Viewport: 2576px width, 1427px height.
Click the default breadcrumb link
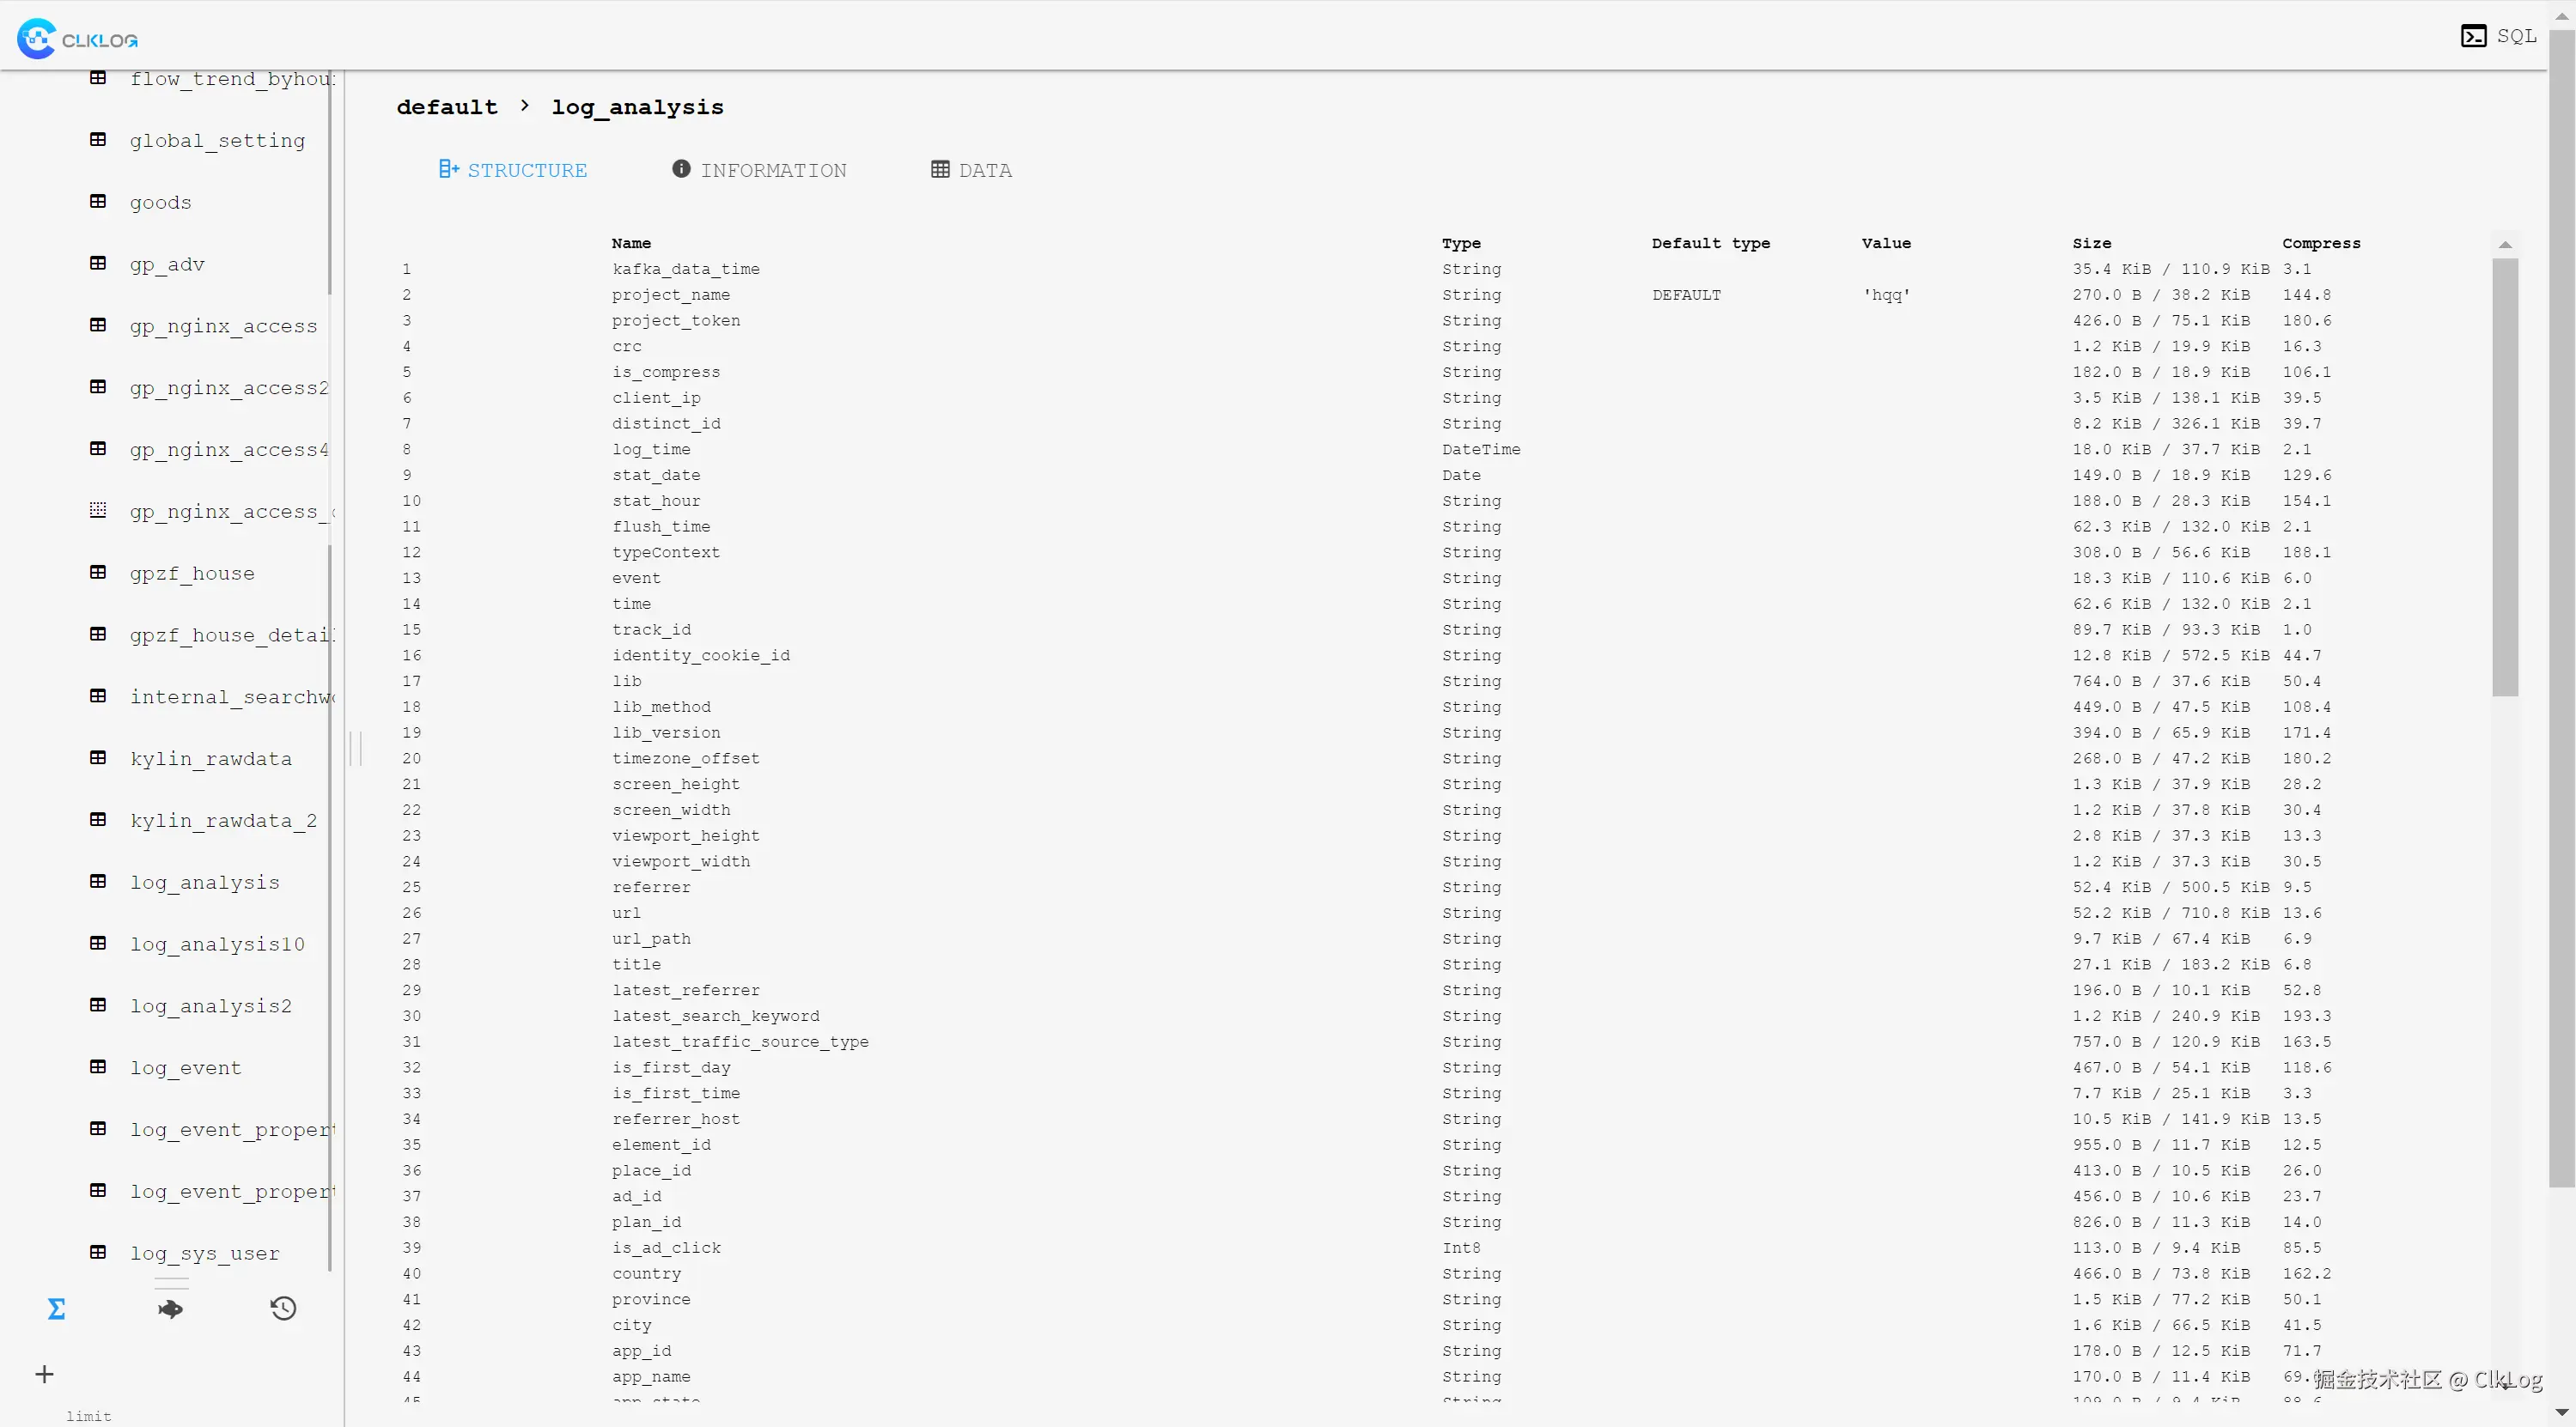(x=447, y=107)
